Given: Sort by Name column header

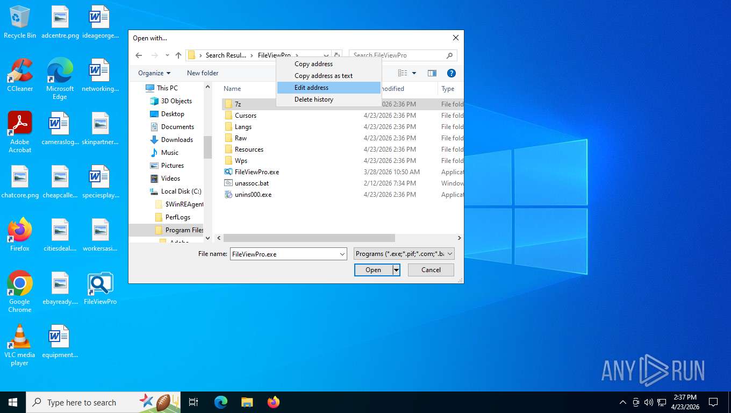Looking at the screenshot, I should pyautogui.click(x=232, y=89).
